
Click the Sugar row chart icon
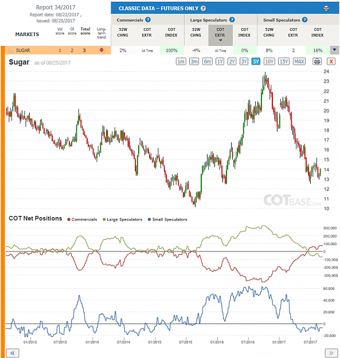[x=10, y=50]
